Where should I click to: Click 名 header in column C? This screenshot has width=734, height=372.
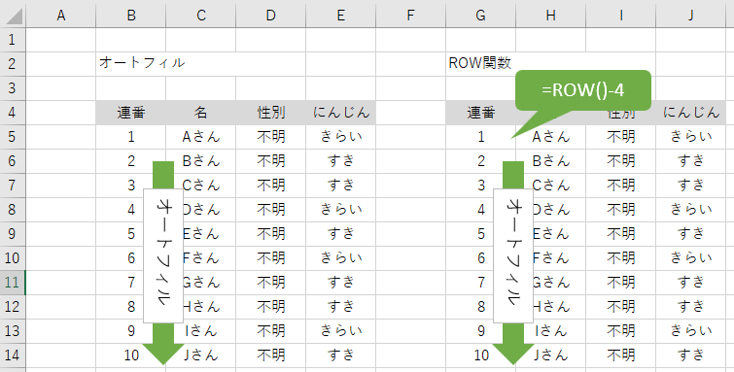(x=201, y=113)
